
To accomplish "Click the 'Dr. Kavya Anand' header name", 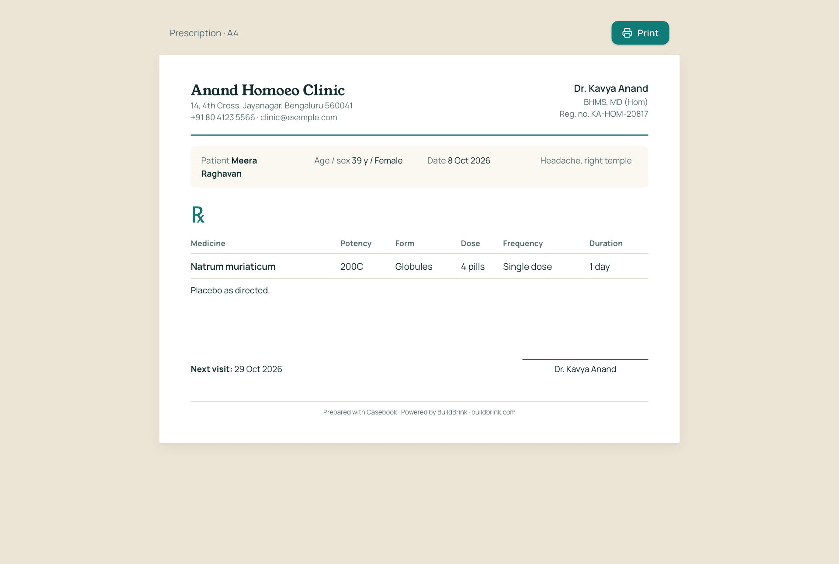I will pos(611,88).
